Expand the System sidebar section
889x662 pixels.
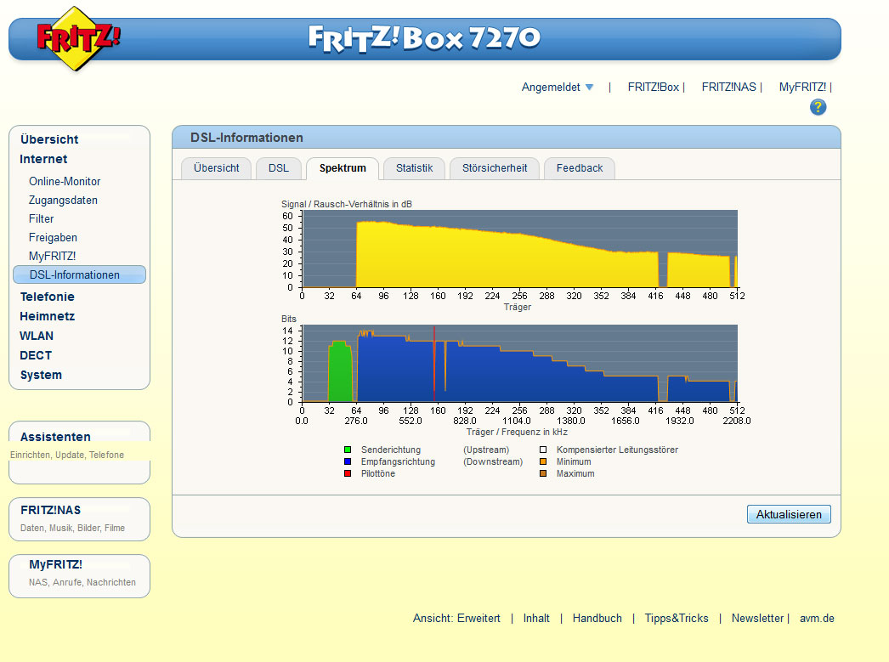(41, 376)
